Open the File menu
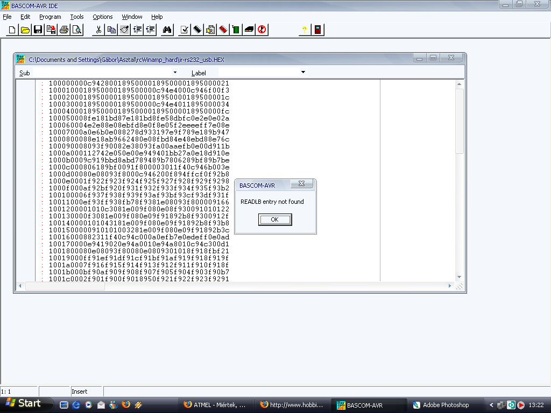Viewport: 551px width, 413px height. coord(7,17)
